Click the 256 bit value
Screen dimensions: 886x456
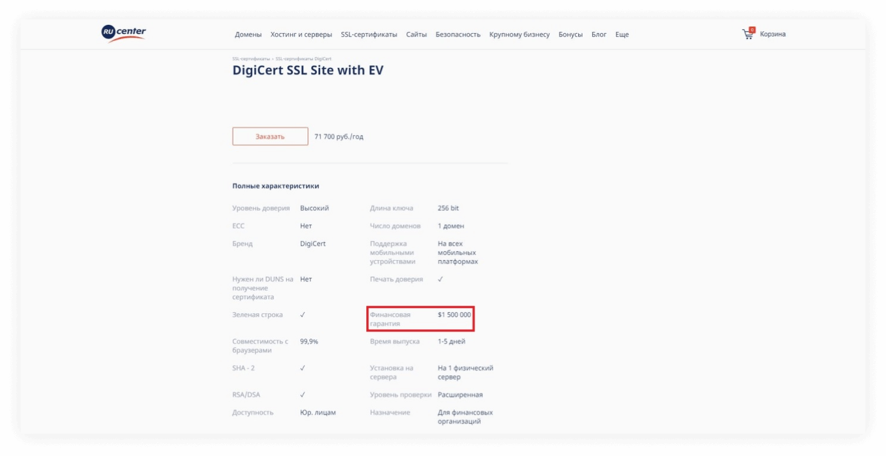[x=448, y=208]
